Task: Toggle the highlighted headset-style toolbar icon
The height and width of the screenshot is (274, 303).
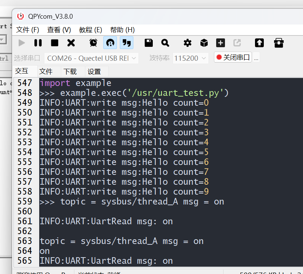Action: (x=110, y=43)
